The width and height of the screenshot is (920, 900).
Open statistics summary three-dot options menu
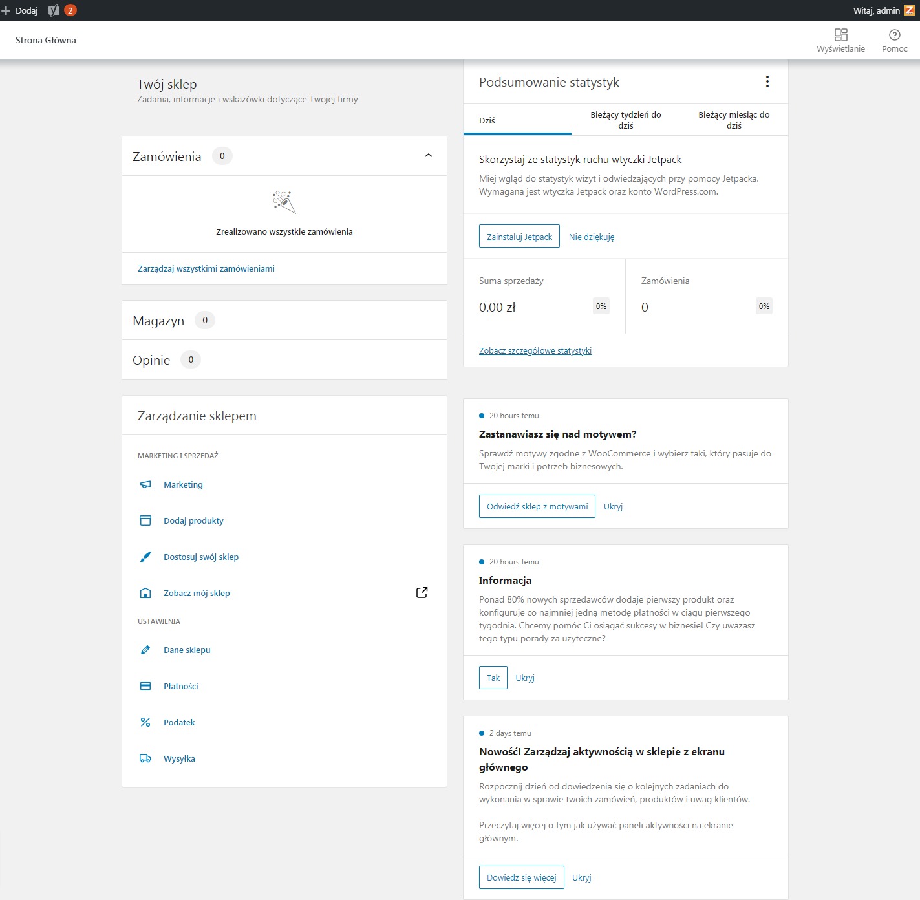(767, 81)
